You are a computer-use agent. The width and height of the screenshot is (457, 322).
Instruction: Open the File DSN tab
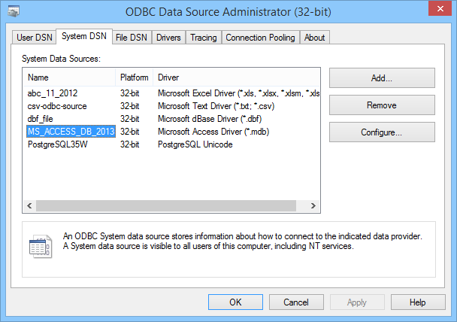point(132,38)
